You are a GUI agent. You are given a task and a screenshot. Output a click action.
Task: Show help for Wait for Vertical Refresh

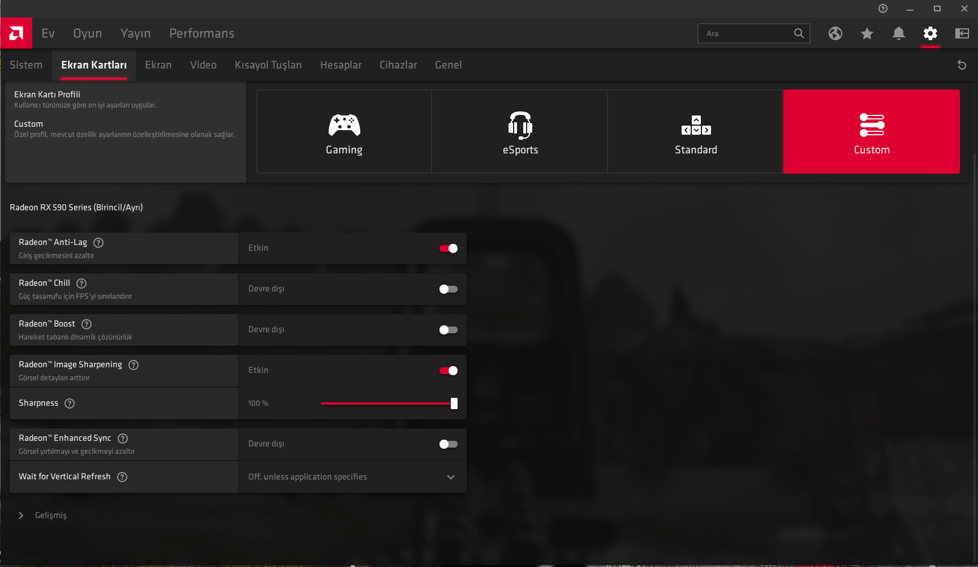(x=122, y=477)
